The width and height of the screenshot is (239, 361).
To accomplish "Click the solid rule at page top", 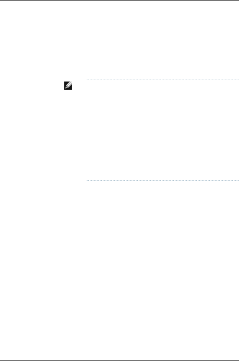I will (x=119, y=0).
